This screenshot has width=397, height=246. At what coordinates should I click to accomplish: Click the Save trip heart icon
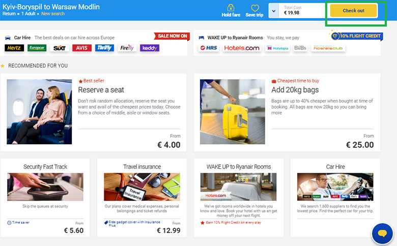(x=254, y=8)
